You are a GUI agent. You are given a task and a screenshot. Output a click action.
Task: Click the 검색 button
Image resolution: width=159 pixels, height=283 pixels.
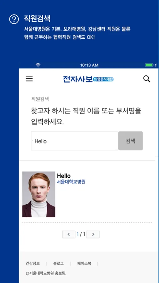(x=130, y=141)
